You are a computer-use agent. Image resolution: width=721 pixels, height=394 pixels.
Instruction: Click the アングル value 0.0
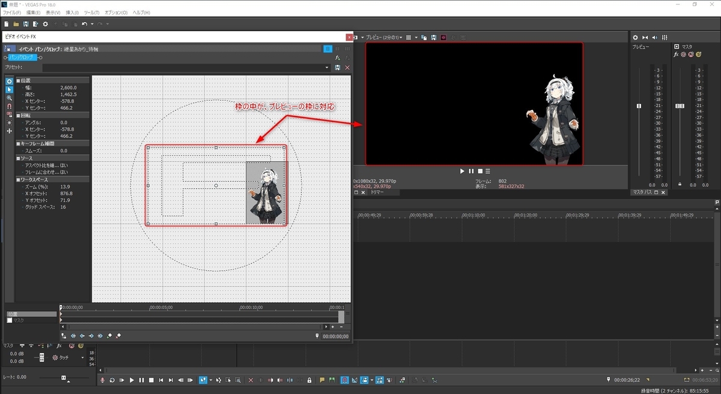64,122
